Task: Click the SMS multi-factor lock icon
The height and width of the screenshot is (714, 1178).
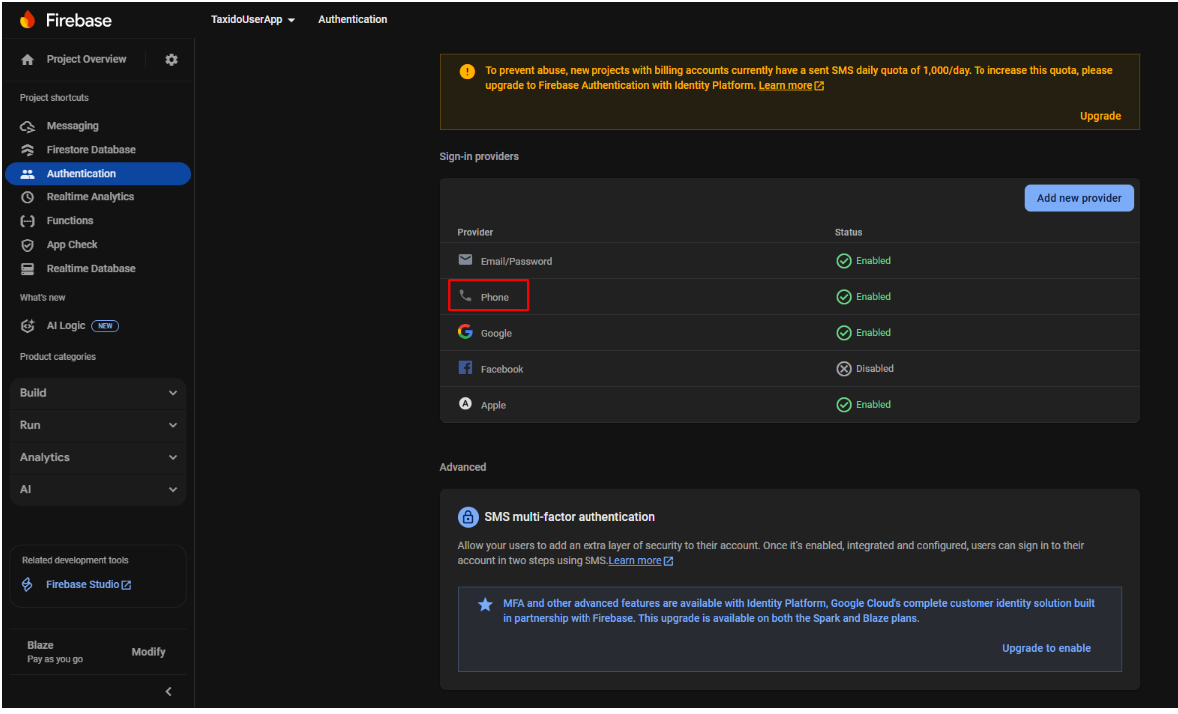Action: [467, 517]
